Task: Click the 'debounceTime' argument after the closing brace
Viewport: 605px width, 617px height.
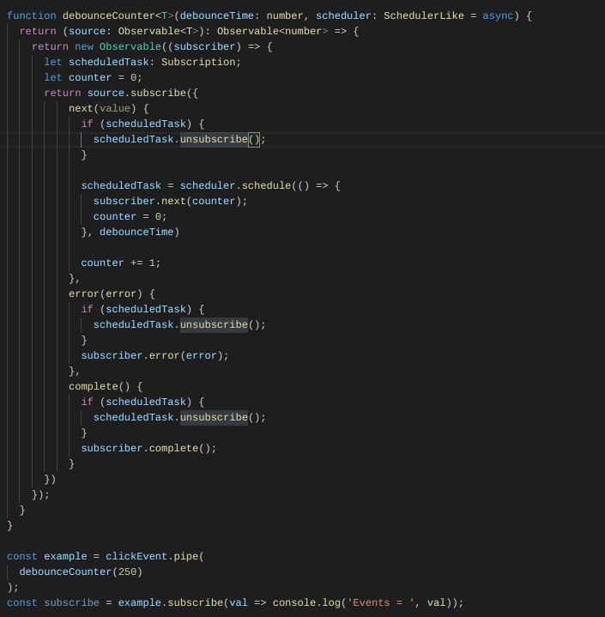Action: click(136, 232)
